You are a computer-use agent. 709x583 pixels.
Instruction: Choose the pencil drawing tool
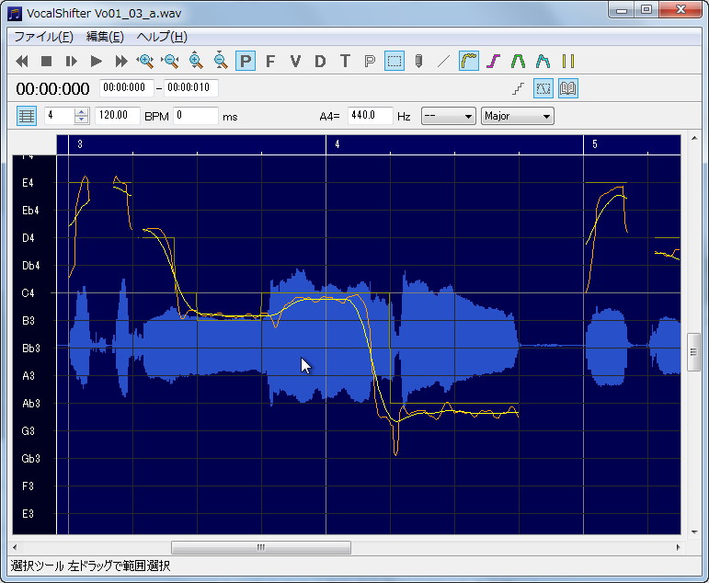pos(418,61)
